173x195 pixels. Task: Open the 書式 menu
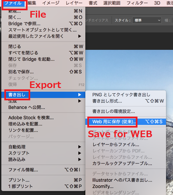[x=93, y=3]
